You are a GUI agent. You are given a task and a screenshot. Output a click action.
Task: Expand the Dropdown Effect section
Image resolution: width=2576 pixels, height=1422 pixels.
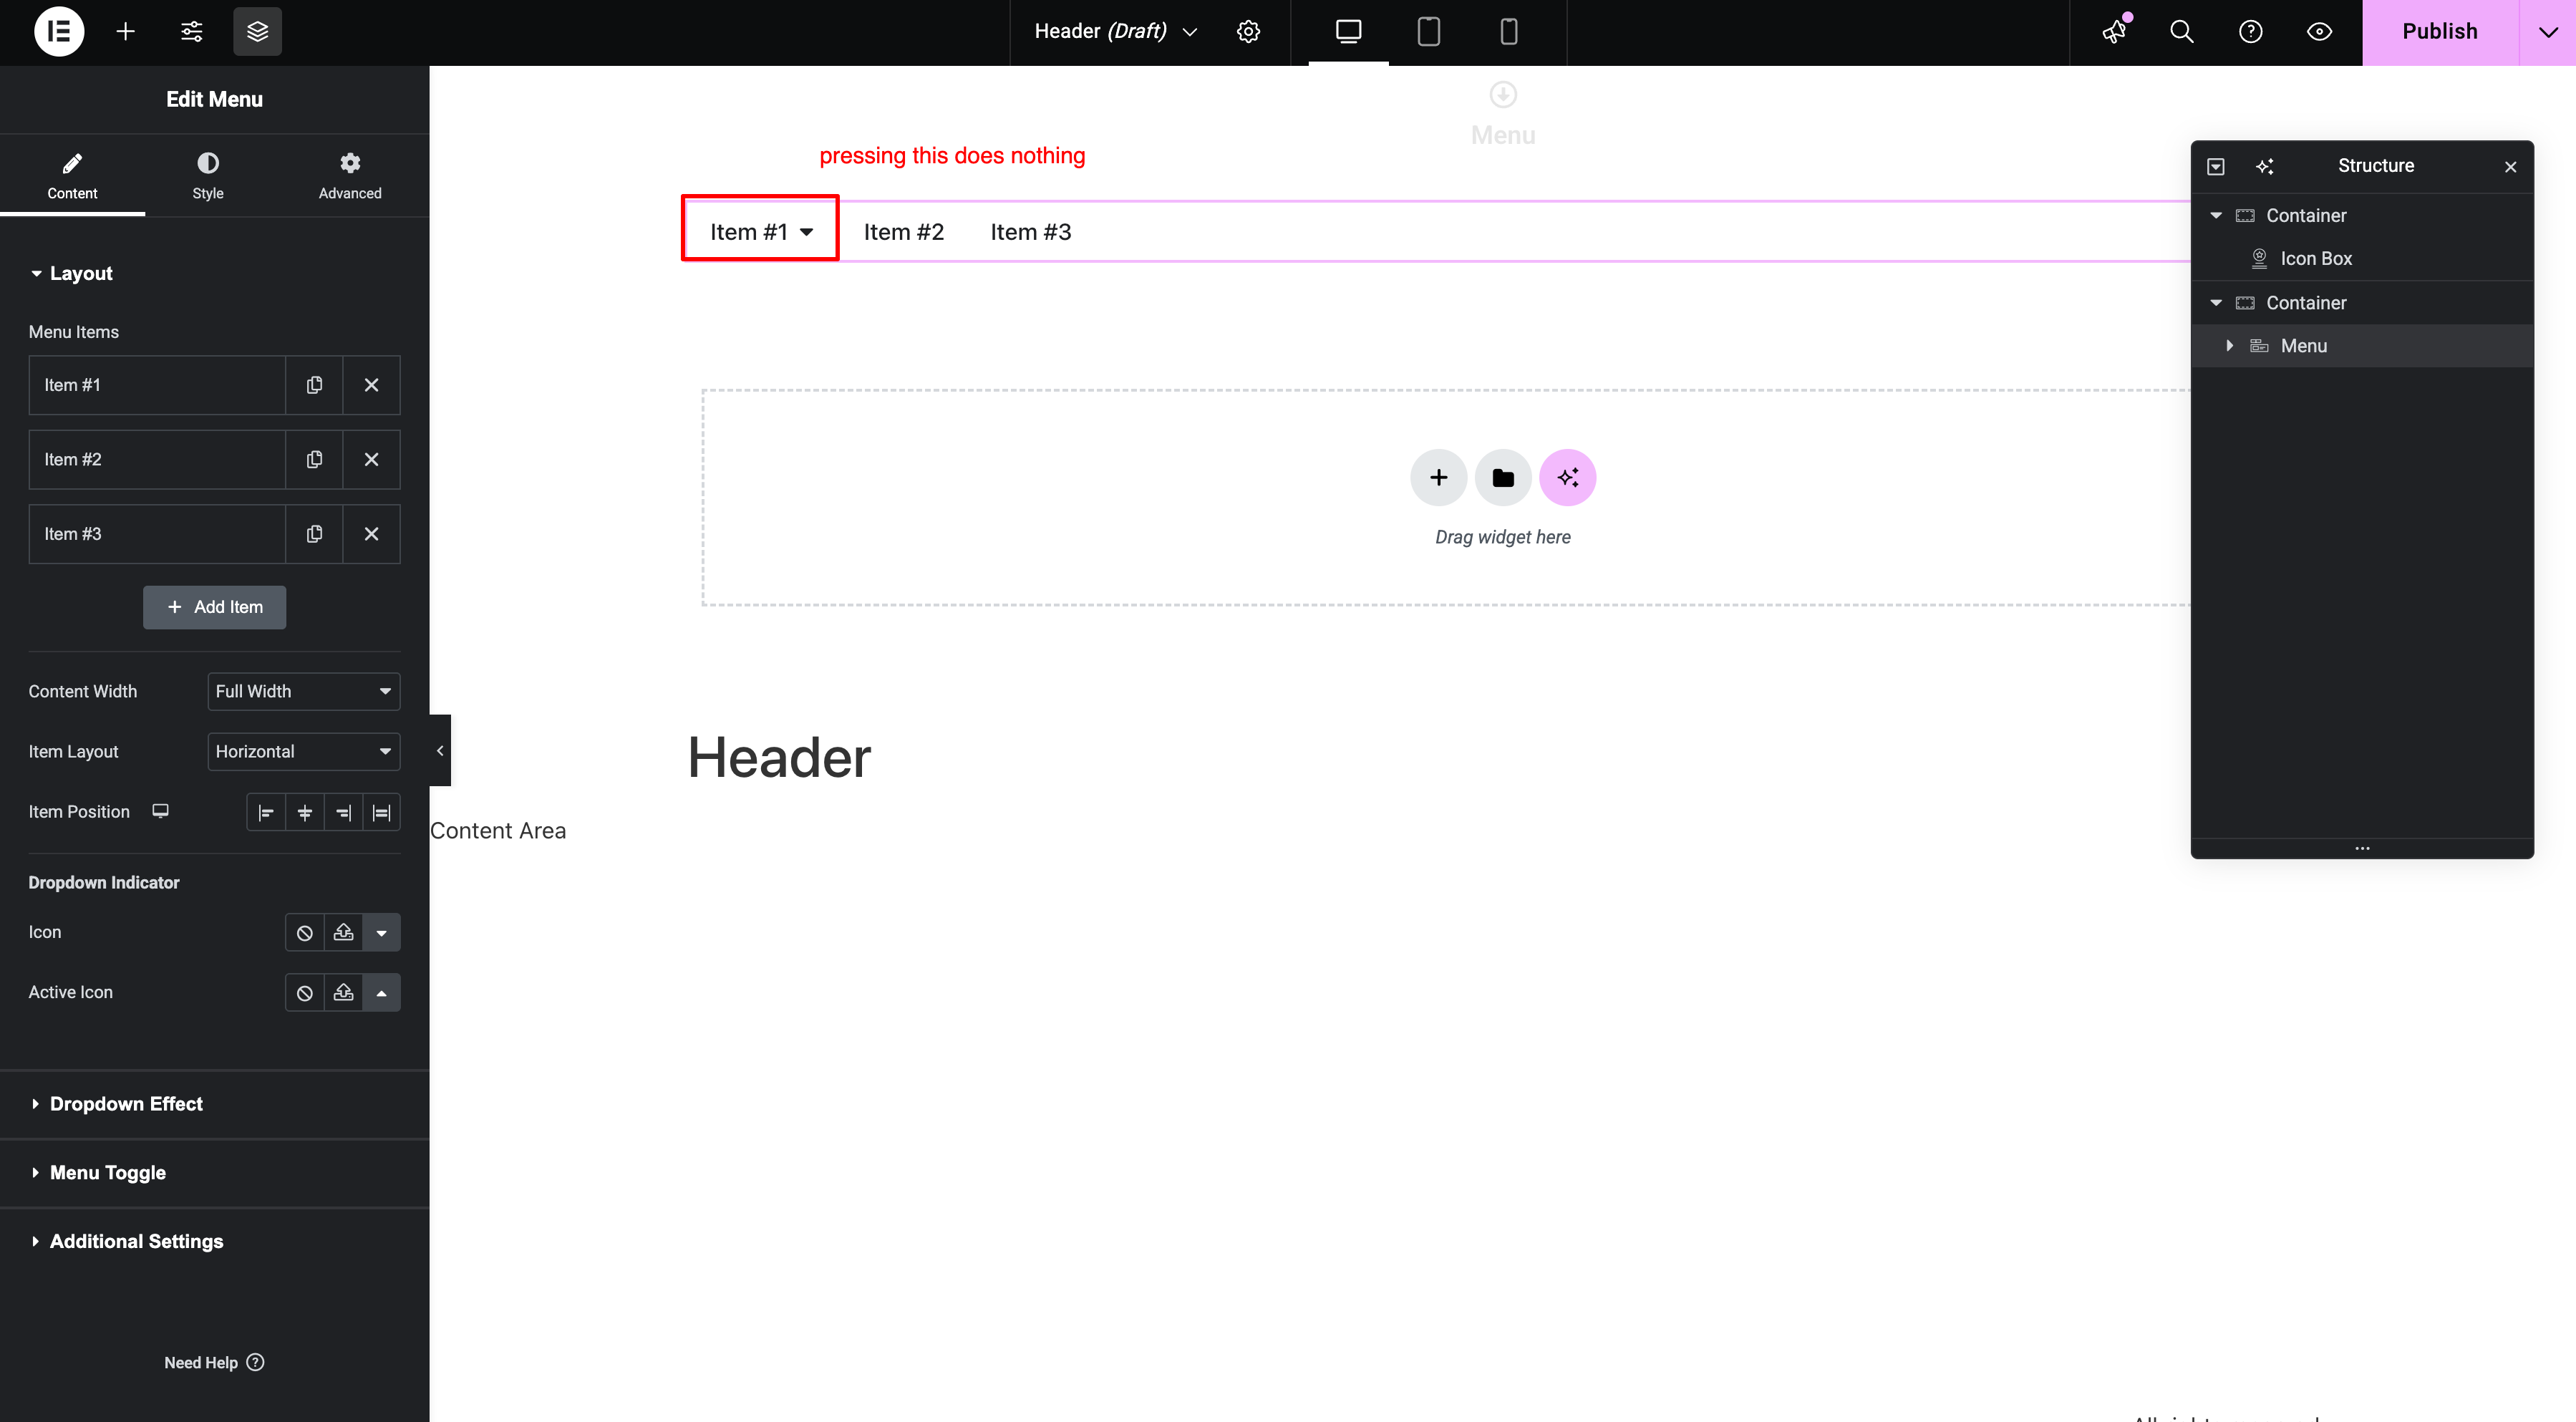[x=214, y=1104]
